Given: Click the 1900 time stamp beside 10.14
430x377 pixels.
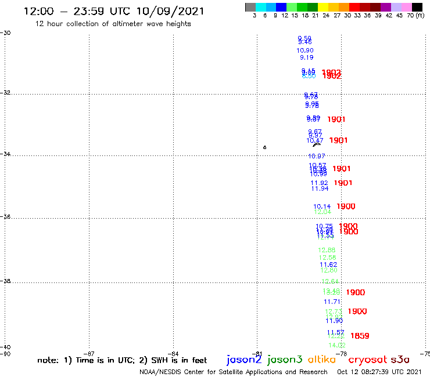Looking at the screenshot, I should point(346,206).
